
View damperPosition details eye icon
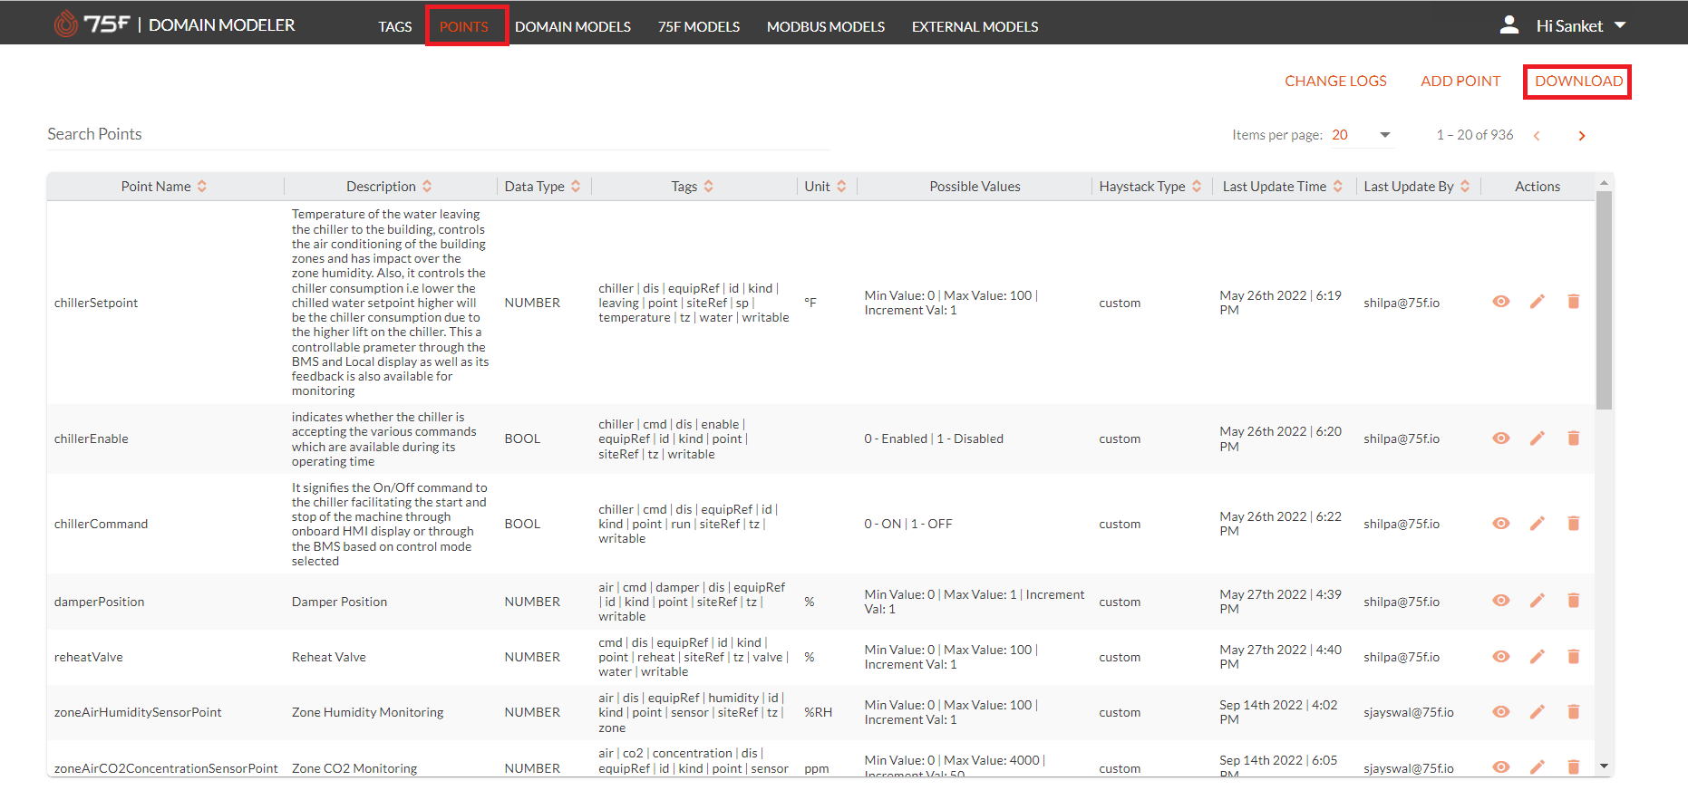click(x=1501, y=601)
